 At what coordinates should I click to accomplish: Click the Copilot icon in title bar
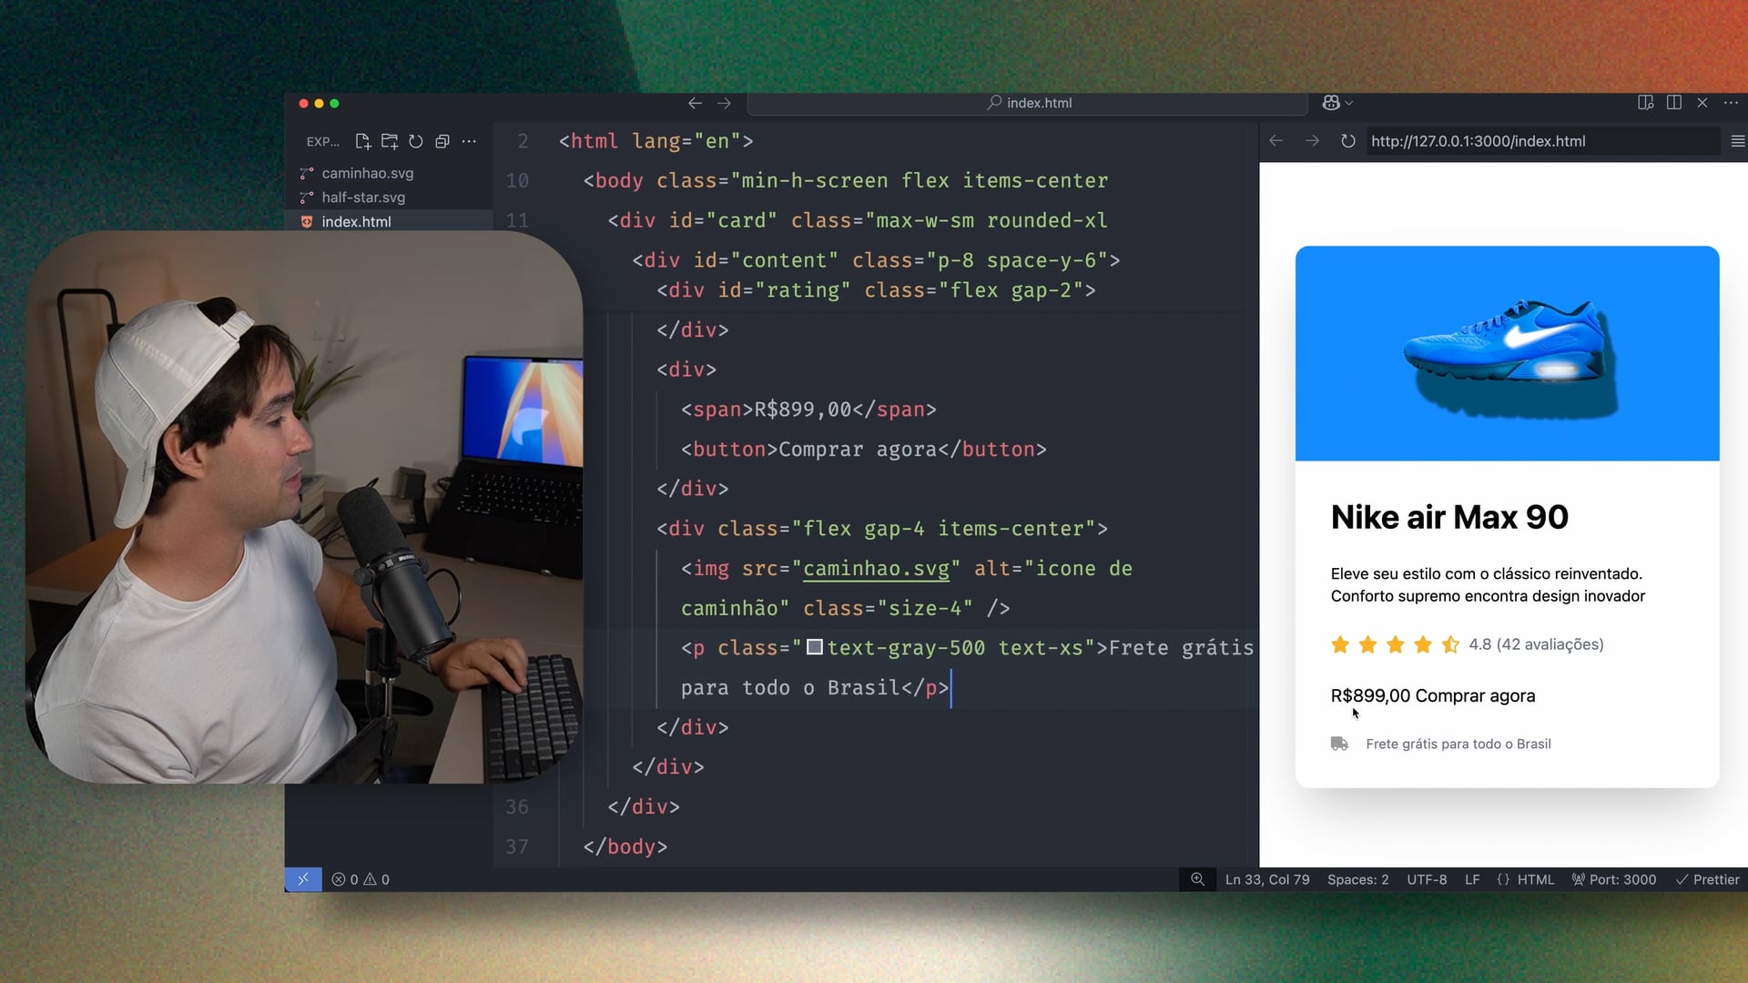[x=1331, y=103]
